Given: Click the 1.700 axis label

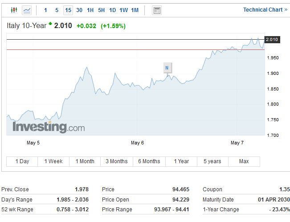Looking at the screenshot, I should [x=273, y=136].
